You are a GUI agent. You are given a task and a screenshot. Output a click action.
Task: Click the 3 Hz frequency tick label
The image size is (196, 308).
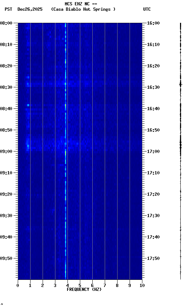click(x=55, y=286)
